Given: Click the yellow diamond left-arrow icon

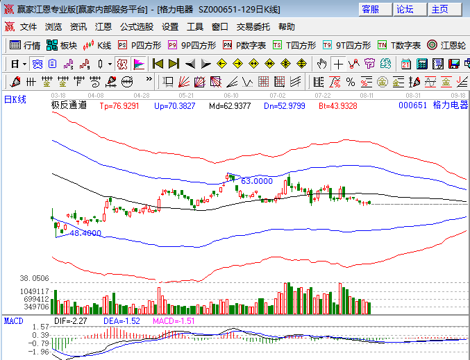Looking at the screenshot, I should [222, 64].
